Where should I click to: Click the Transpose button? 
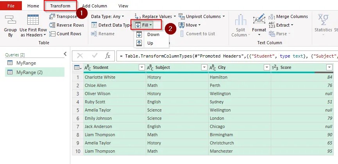pyautogui.click(x=63, y=16)
